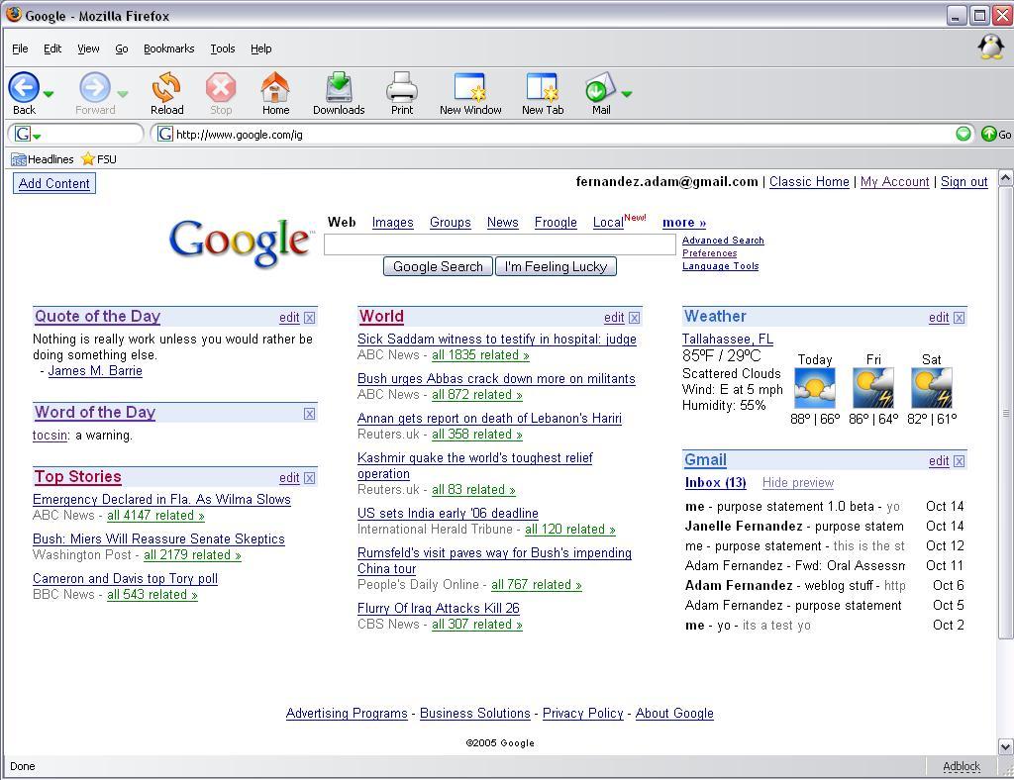Click Saturday's thunderstorm forecast icon
The image size is (1014, 780).
click(x=931, y=387)
